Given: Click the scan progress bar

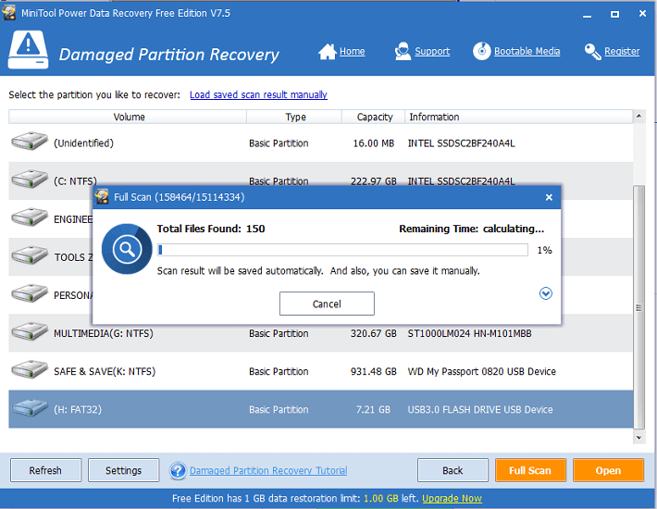Looking at the screenshot, I should (342, 250).
